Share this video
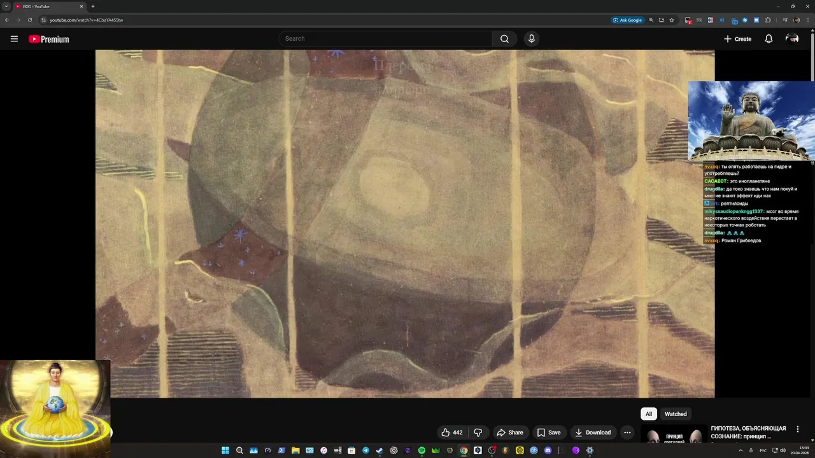Viewport: 815px width, 458px height. click(x=510, y=433)
